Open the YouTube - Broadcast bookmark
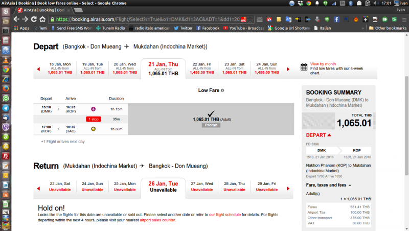Image resolution: width=409 pixels, height=231 pixels. point(244,28)
